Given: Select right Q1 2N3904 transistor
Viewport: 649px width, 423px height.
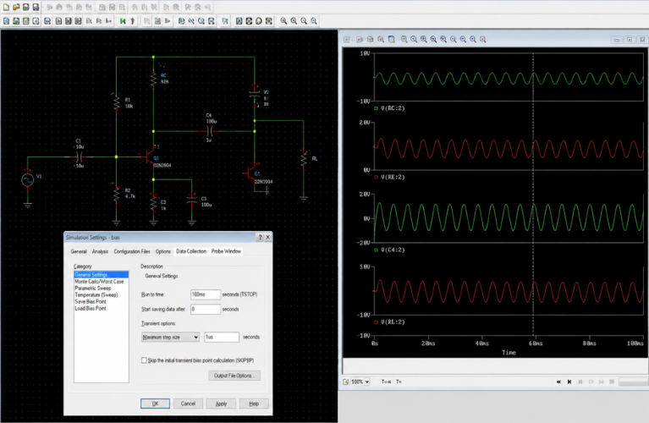Looking at the screenshot, I should point(250,173).
